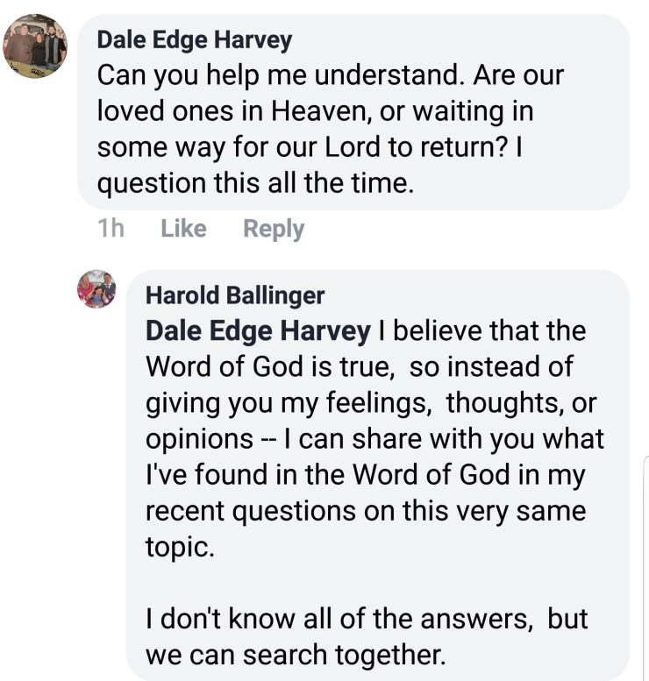
Task: Click the 'opinions -- I can share' line
Action: coord(373,439)
